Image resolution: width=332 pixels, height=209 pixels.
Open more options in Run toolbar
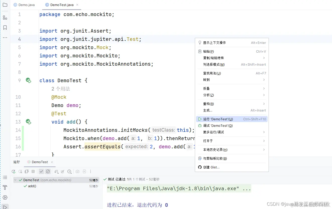point(91,172)
